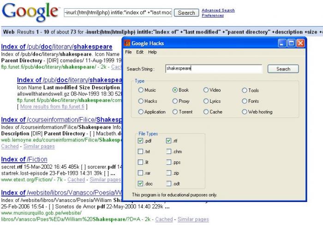Tick the .pps file type
This screenshot has height=225, width=323.
click(168, 162)
